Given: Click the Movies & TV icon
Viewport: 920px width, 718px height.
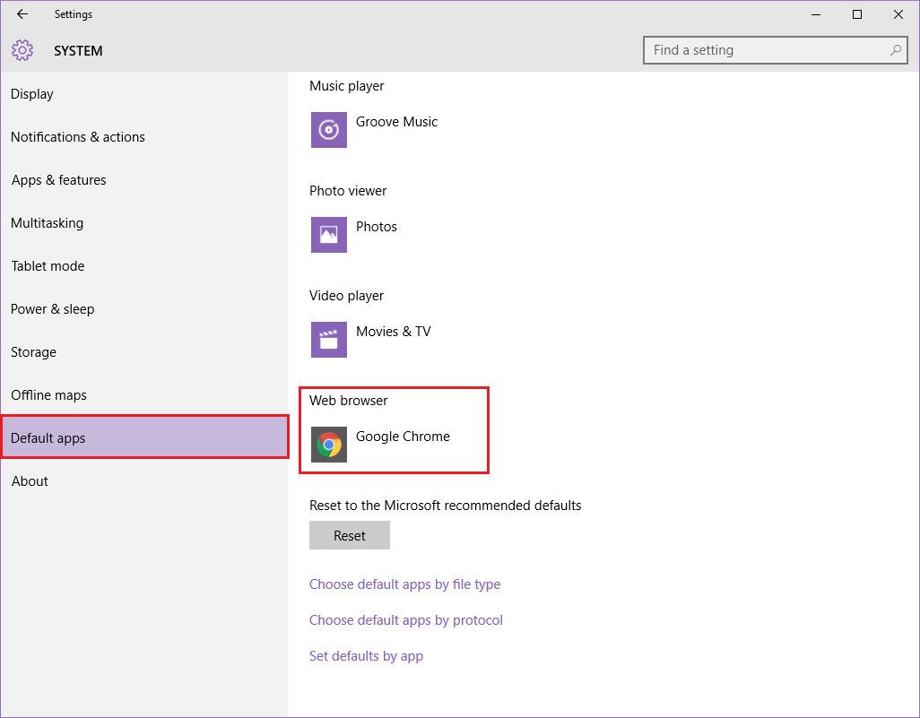Looking at the screenshot, I should pos(328,340).
